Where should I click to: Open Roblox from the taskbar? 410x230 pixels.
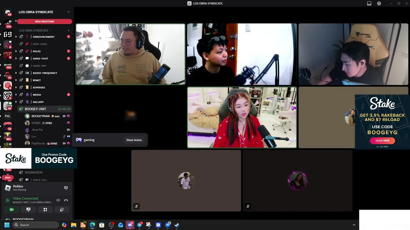click(158, 225)
